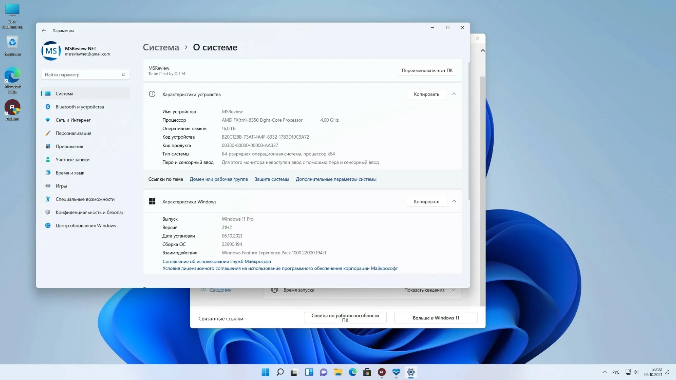Open Защита системы link
Image resolution: width=676 pixels, height=380 pixels.
coord(272,179)
